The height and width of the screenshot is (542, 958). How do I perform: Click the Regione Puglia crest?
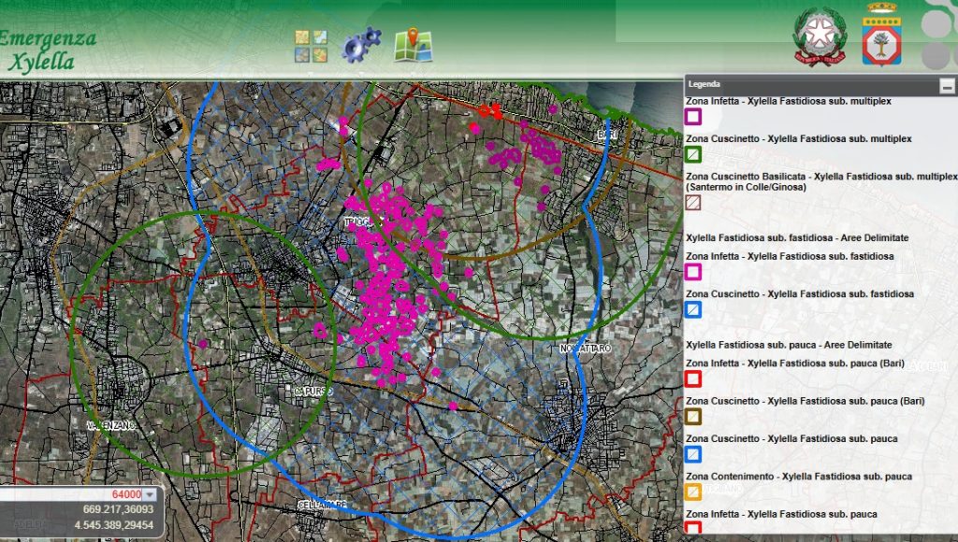point(881,35)
